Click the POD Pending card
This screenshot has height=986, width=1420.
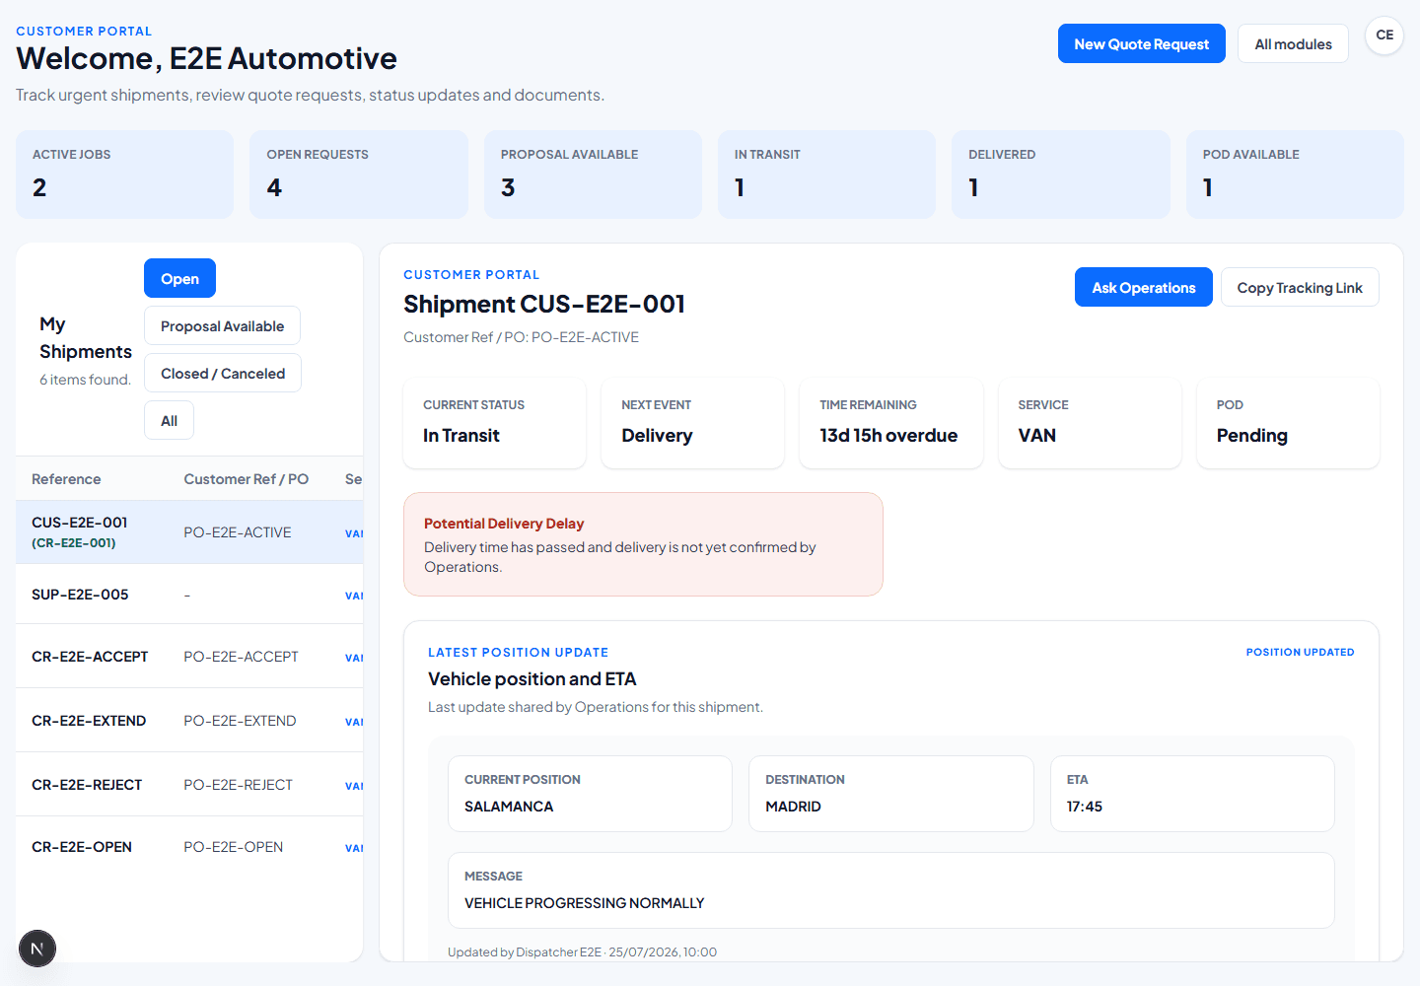coord(1288,423)
